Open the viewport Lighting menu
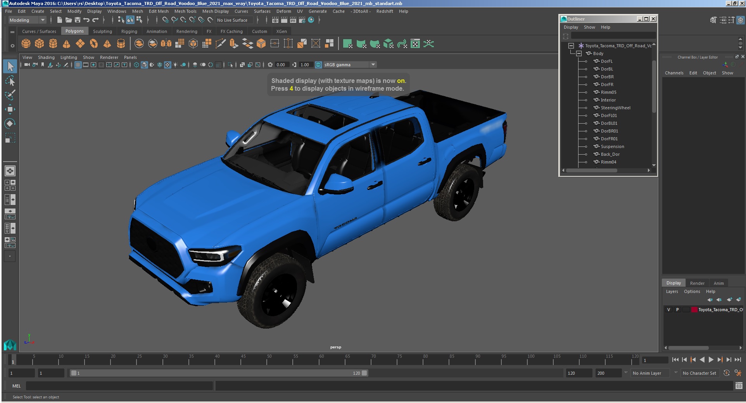Image resolution: width=746 pixels, height=403 pixels. click(x=69, y=57)
